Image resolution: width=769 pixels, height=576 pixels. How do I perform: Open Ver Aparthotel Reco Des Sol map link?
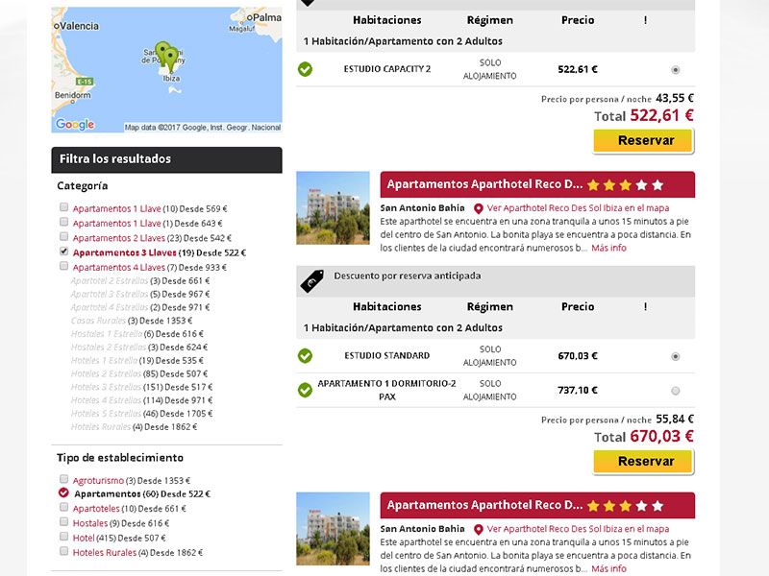[x=578, y=207]
